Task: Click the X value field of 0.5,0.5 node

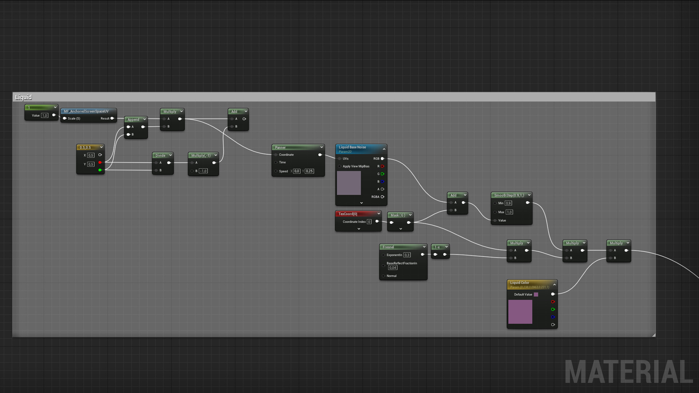Action: coord(91,155)
